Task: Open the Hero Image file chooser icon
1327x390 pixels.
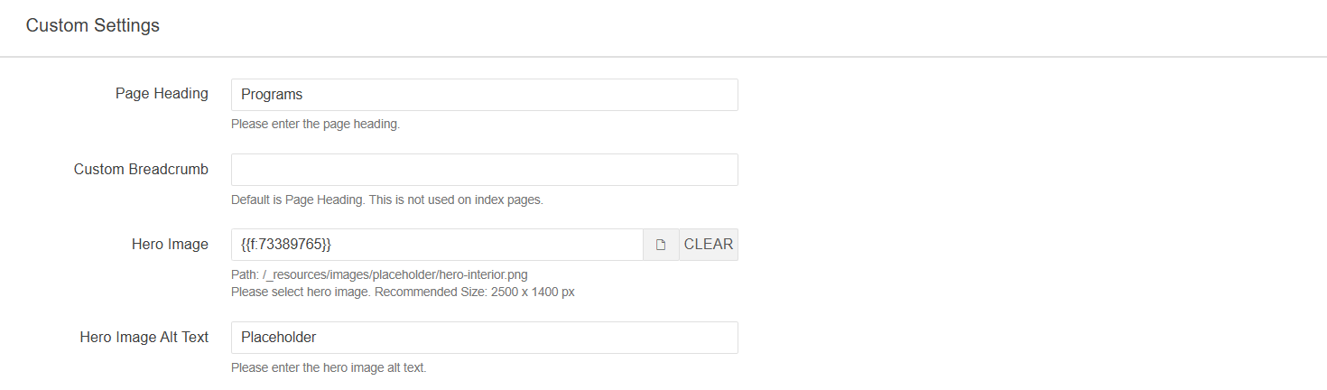Action: (x=661, y=245)
